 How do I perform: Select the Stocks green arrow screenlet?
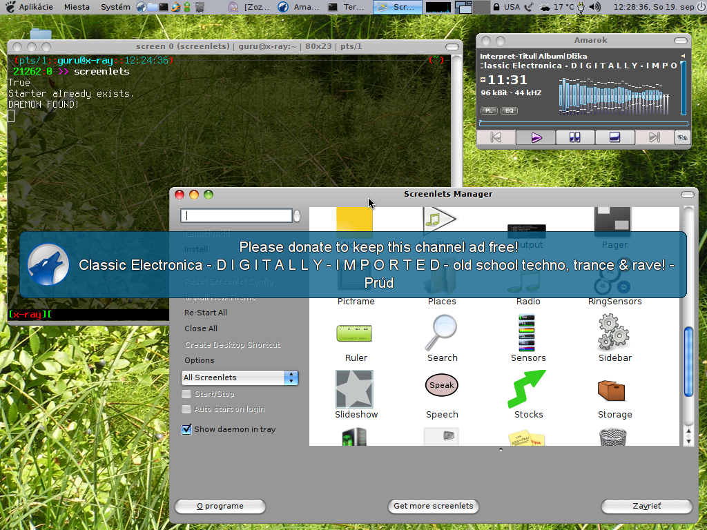(x=527, y=389)
